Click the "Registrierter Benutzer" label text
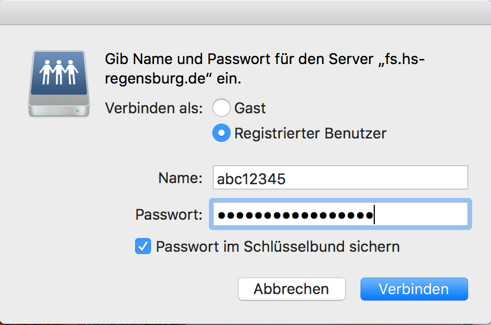This screenshot has height=325, width=491. coord(310,133)
